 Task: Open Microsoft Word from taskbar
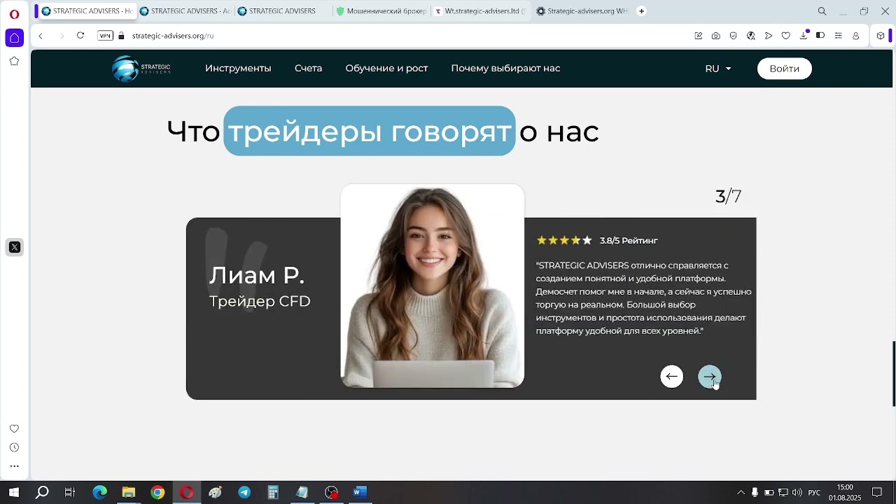click(360, 492)
